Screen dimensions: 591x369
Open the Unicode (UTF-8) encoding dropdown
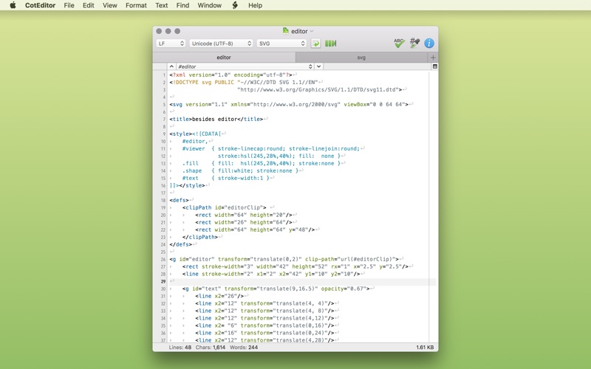tap(221, 44)
